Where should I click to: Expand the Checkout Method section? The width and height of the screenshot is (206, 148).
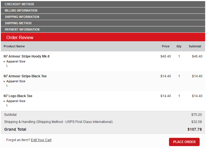coord(19,4)
